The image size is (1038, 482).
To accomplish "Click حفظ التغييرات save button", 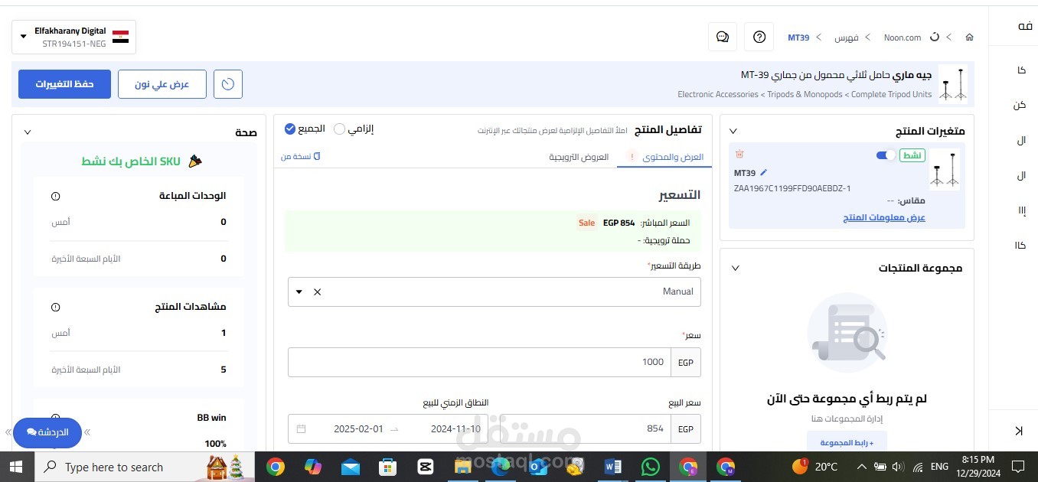I will click(x=64, y=84).
